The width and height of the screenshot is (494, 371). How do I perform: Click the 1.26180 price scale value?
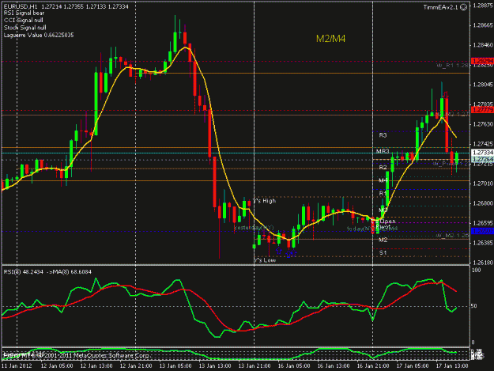click(483, 263)
